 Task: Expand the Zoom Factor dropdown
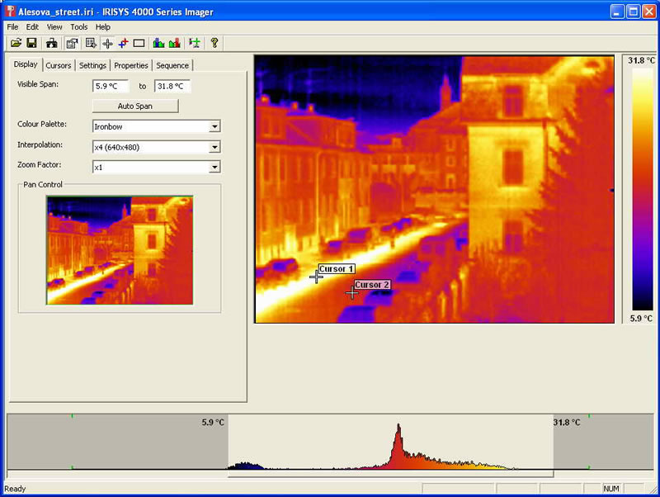click(214, 168)
